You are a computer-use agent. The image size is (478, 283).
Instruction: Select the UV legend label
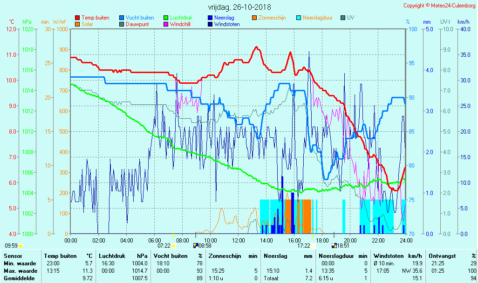point(351,18)
